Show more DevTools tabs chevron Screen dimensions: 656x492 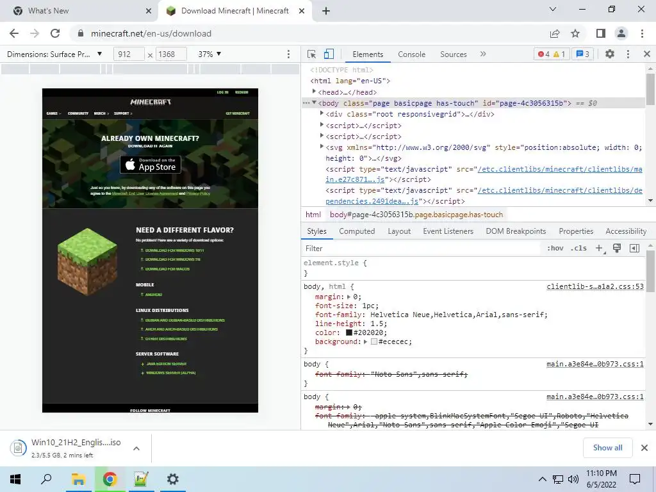483,54
